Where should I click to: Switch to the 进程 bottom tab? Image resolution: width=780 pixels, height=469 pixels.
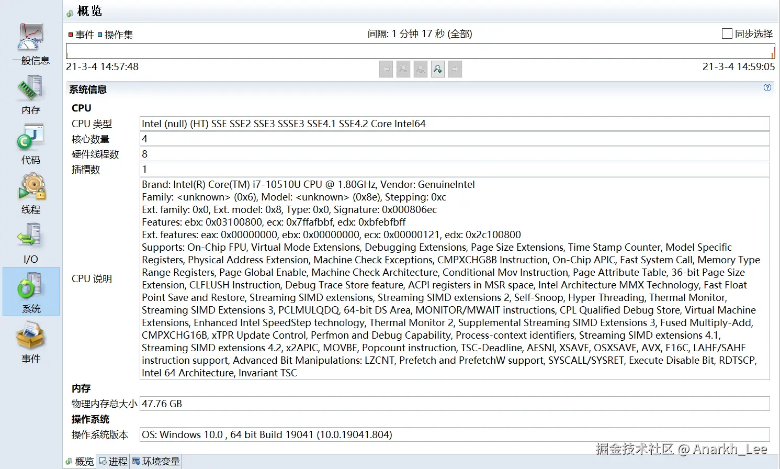(114, 461)
